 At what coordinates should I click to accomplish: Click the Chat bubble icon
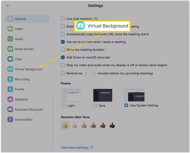point(10,59)
